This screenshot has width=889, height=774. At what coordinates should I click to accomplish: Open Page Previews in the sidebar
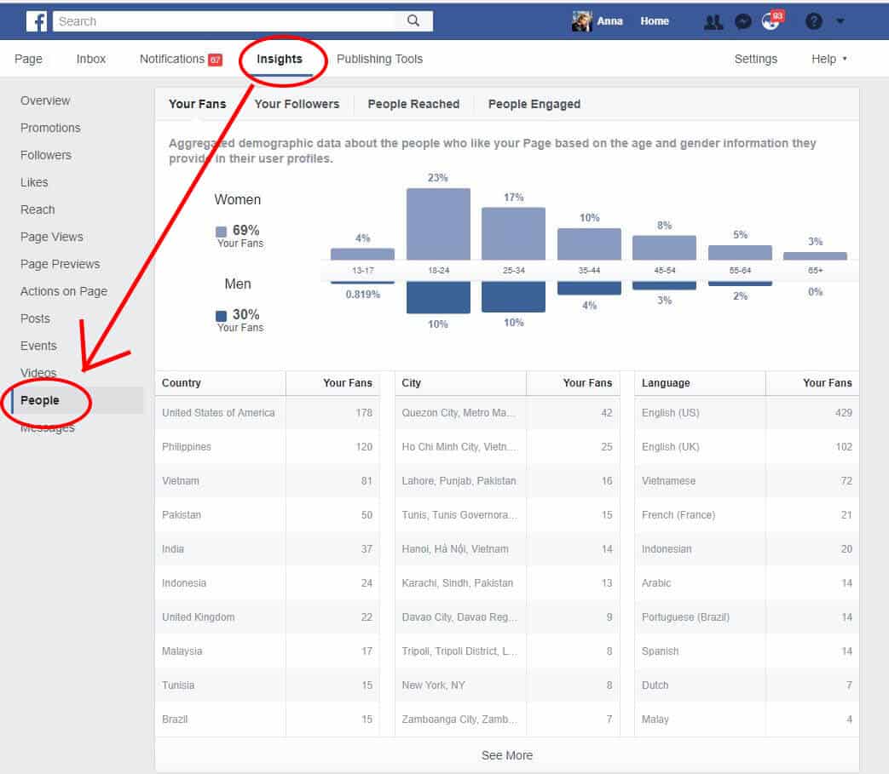click(61, 264)
